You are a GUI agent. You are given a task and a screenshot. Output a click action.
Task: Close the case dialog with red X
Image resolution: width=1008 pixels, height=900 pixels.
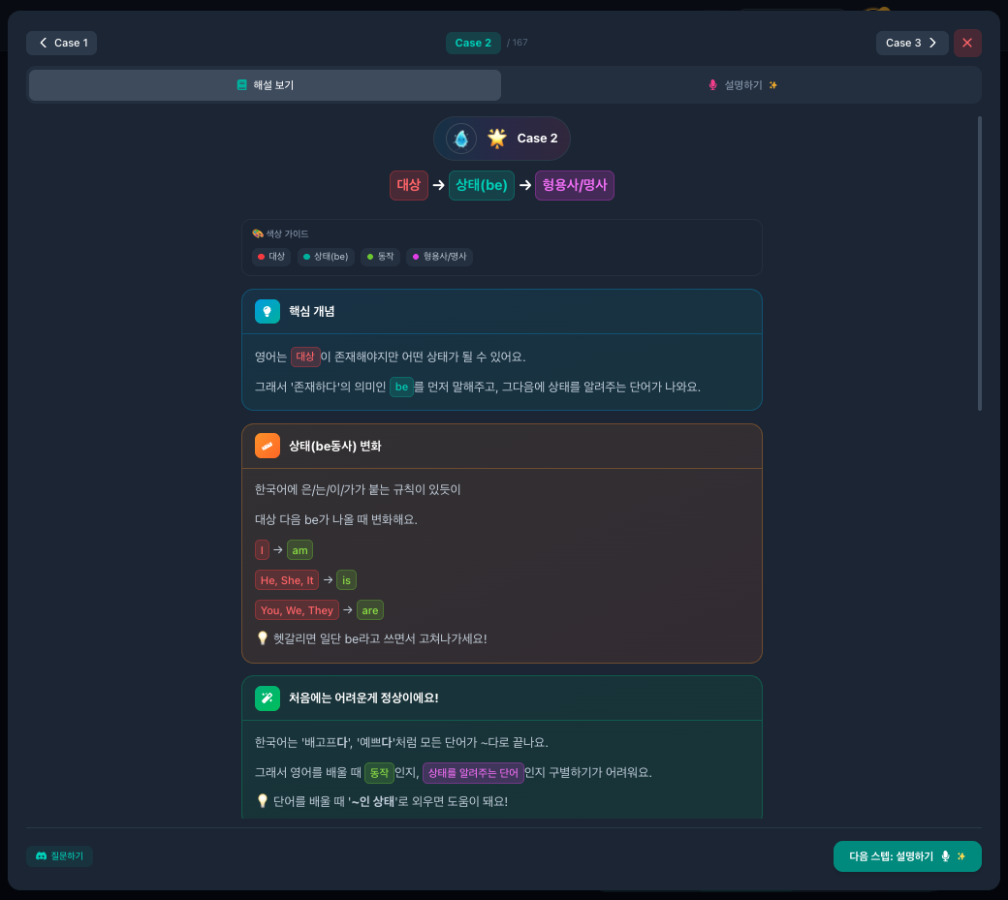coord(967,43)
